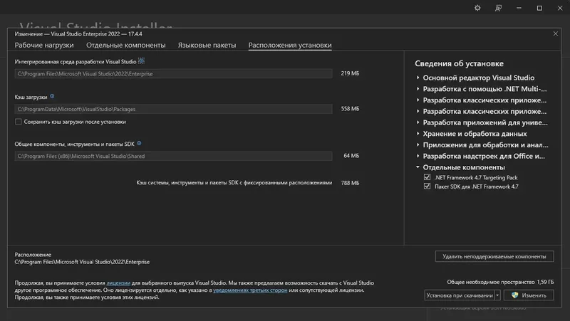
Task: Uncheck Пакет SDK для .NET Framework 4.7
Action: (x=427, y=186)
